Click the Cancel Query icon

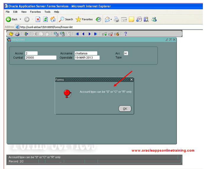click(69, 34)
